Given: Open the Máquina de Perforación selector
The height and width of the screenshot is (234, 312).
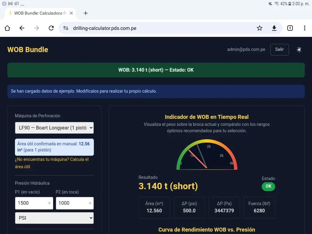Looking at the screenshot, I should coord(54,128).
